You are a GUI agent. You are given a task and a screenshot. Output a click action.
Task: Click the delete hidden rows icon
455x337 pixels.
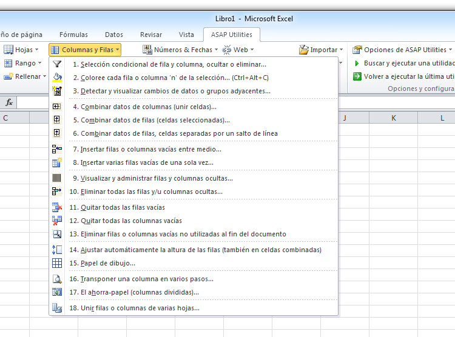pos(57,192)
